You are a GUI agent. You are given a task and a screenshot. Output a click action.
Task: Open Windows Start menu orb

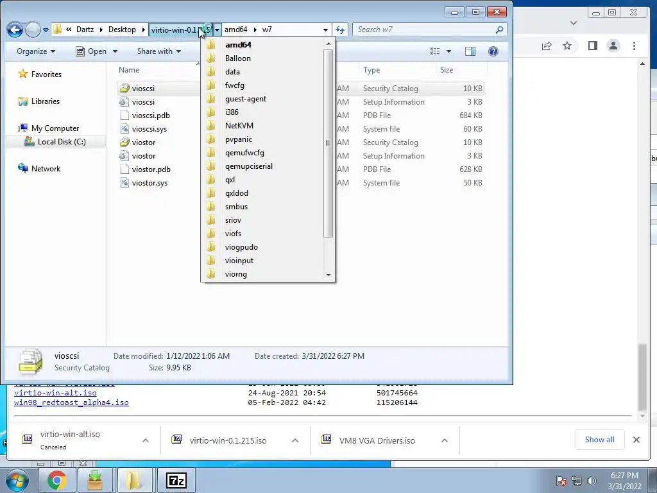(17, 480)
